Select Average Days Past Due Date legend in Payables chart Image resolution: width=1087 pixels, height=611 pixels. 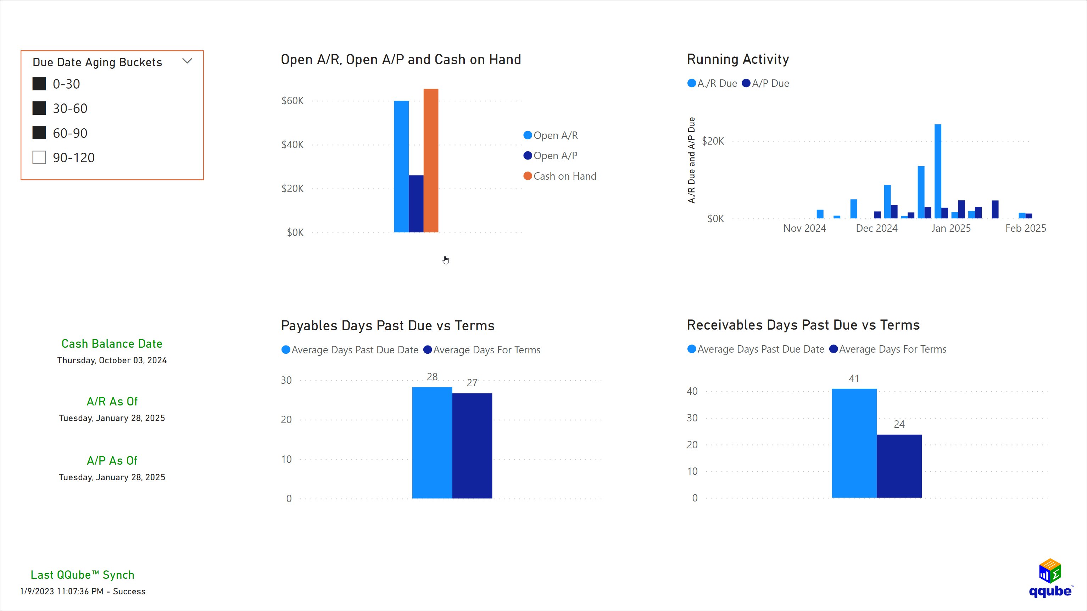pyautogui.click(x=286, y=350)
